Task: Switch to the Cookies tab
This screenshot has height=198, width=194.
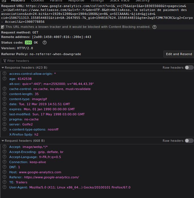Action: click(37, 1)
